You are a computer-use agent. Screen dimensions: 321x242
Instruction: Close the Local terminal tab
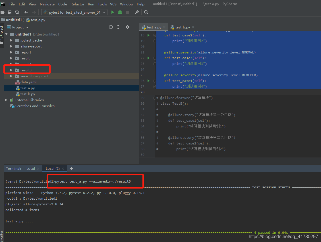[x=38, y=169]
